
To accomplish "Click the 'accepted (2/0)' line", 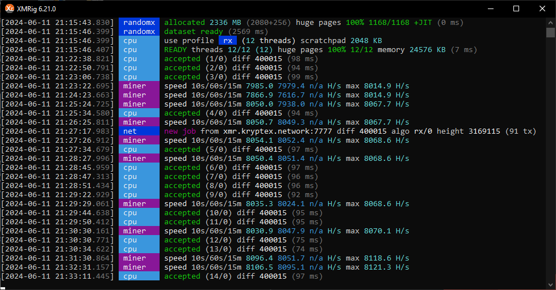I will pyautogui.click(x=241, y=68).
